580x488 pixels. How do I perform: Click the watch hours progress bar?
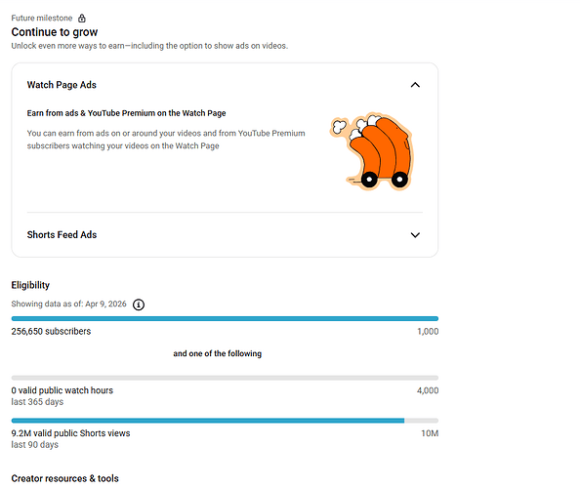coord(225,378)
